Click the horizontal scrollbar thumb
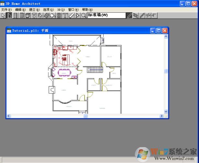 pyautogui.click(x=85, y=116)
